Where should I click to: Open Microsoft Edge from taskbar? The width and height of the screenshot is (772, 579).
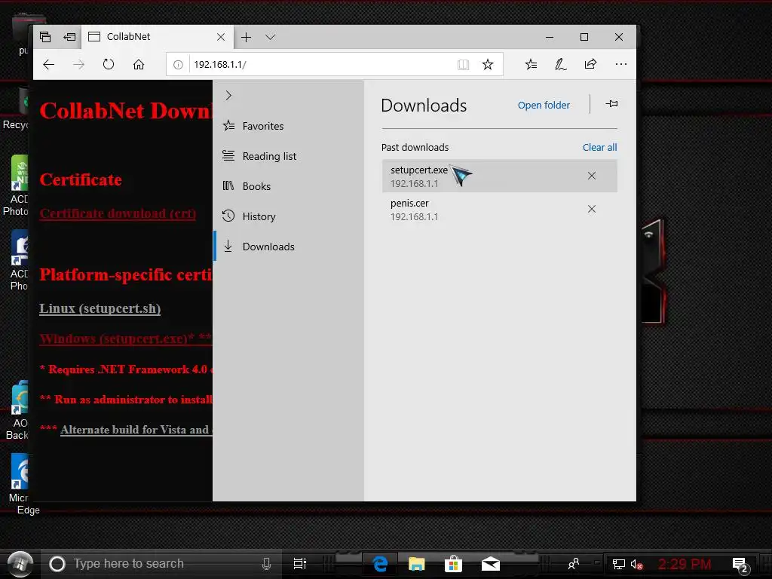click(380, 564)
